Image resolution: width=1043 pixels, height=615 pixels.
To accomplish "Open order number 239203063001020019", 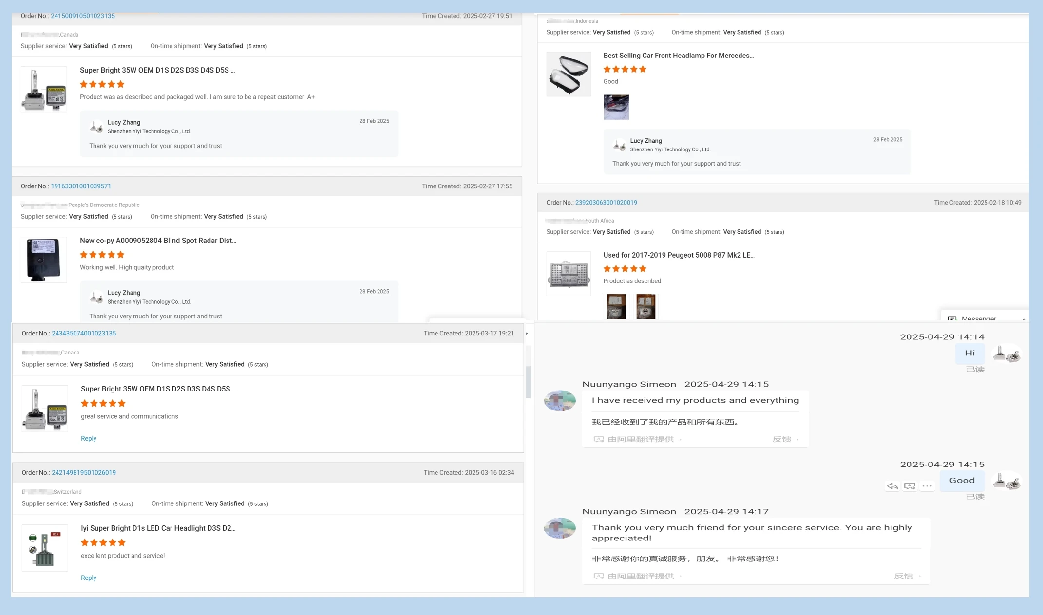I will point(606,203).
